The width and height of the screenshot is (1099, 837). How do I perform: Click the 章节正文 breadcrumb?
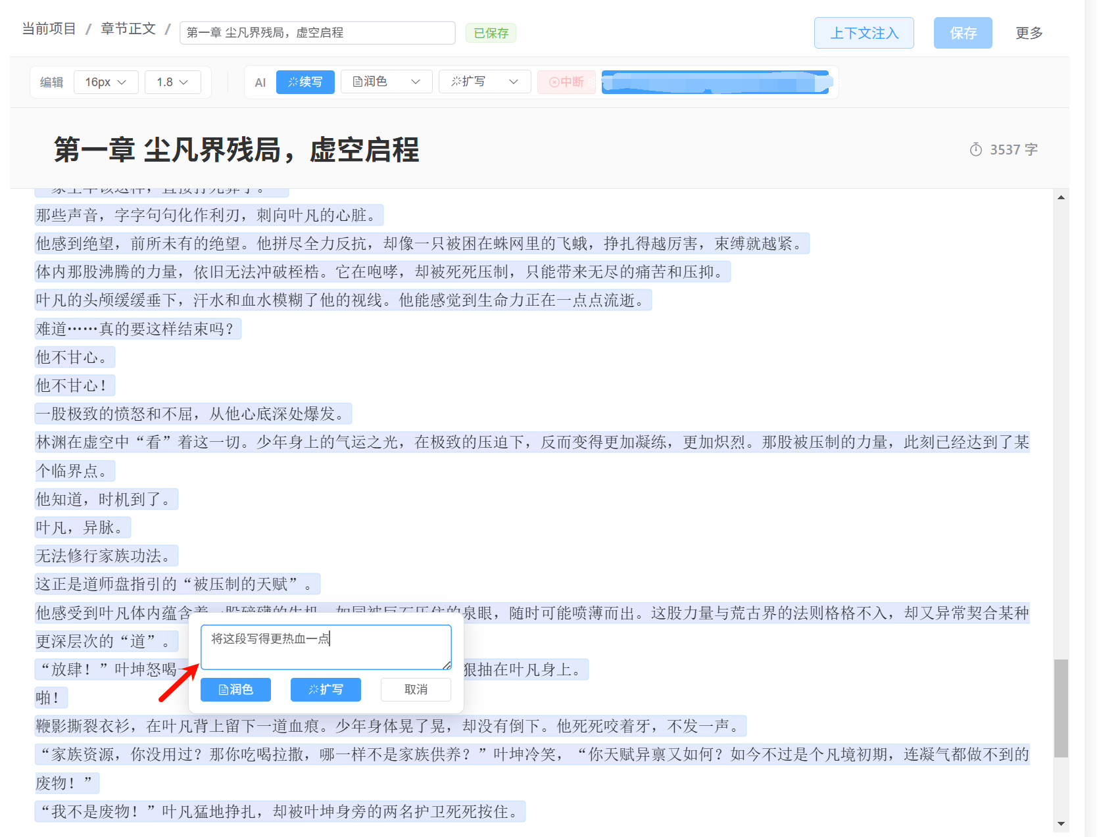click(128, 29)
